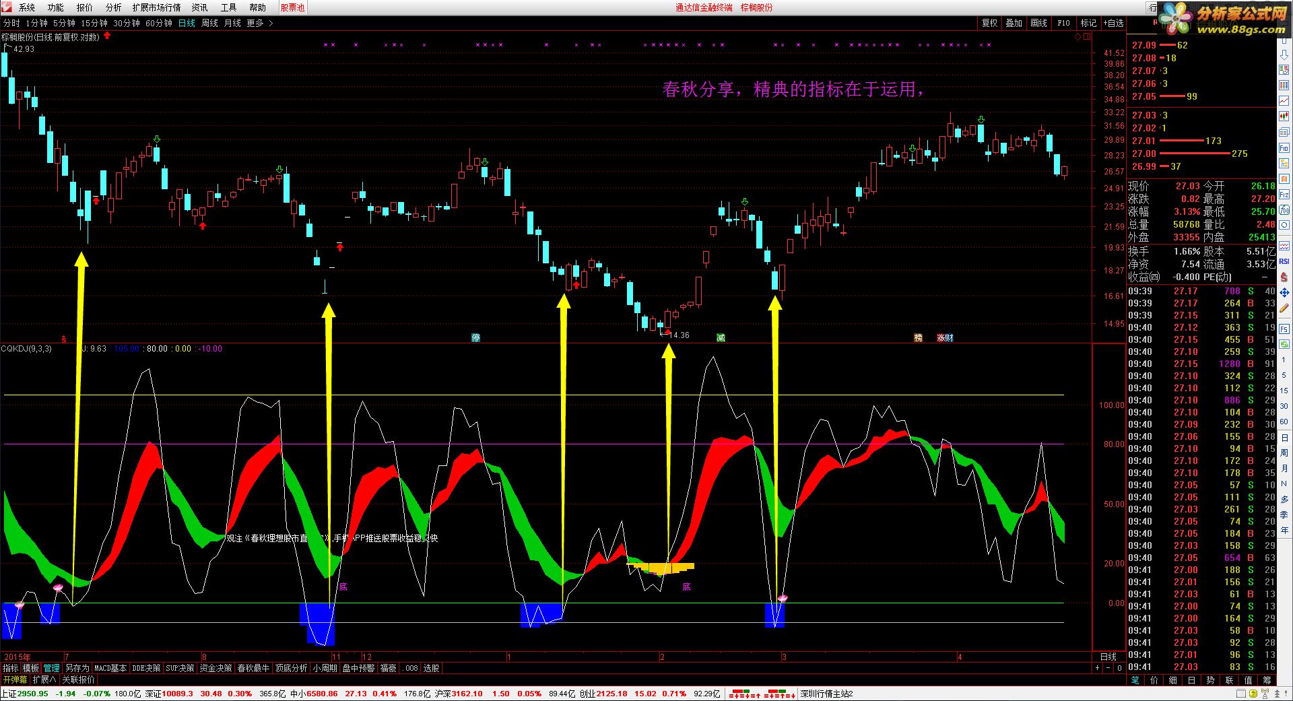
Task: Select the MACD基本 indicator tab
Action: tap(110, 668)
